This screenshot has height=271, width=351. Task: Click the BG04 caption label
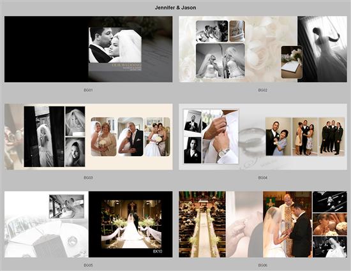262,178
